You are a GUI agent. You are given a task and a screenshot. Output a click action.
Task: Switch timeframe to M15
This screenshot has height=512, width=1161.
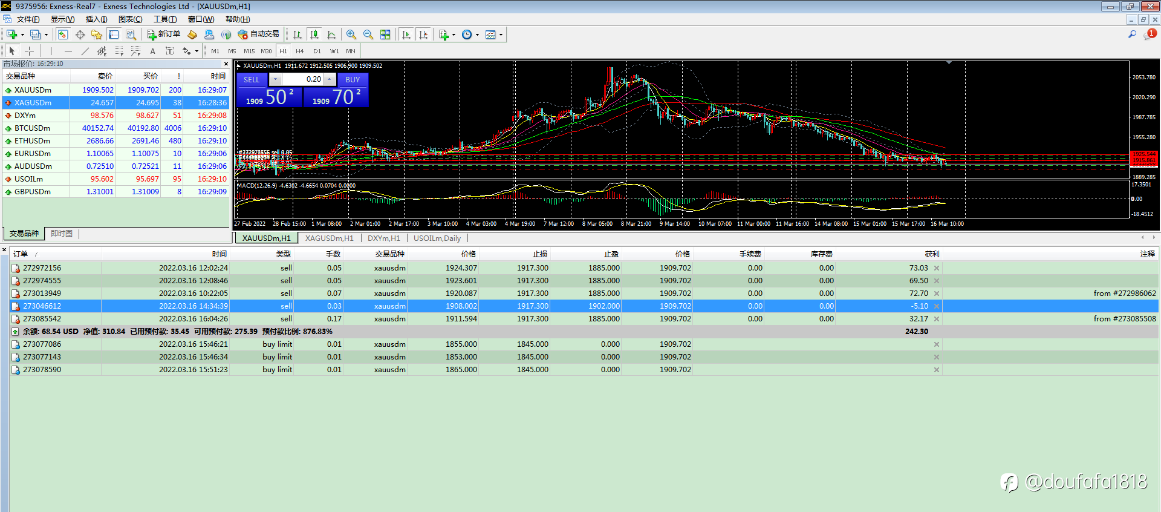(249, 51)
